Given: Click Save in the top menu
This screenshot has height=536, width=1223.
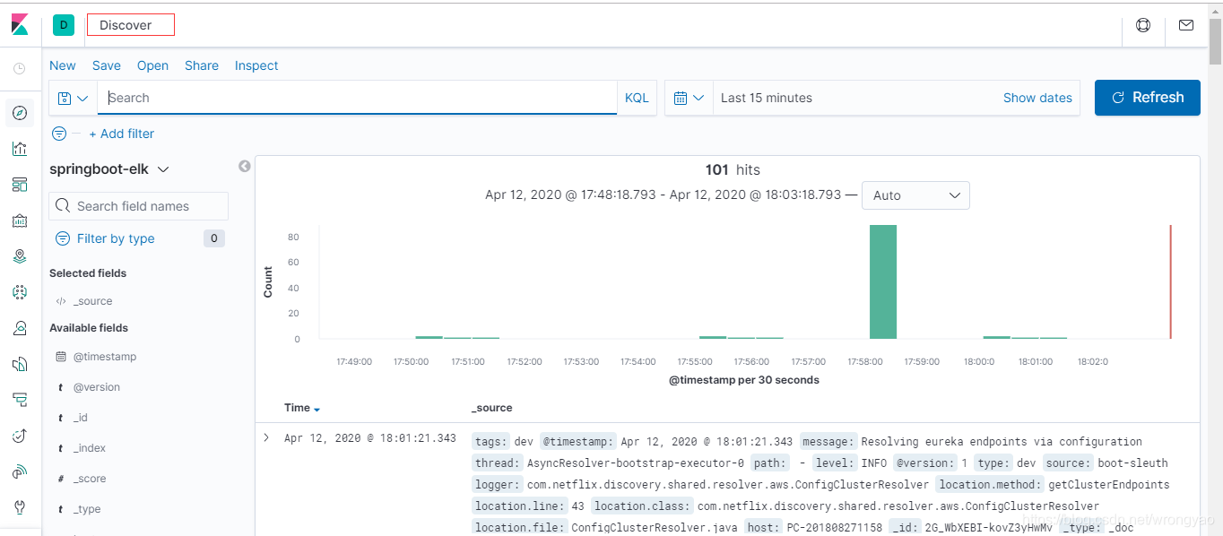Looking at the screenshot, I should click(107, 65).
